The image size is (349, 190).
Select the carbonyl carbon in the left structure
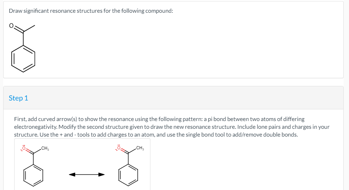tap(33, 153)
